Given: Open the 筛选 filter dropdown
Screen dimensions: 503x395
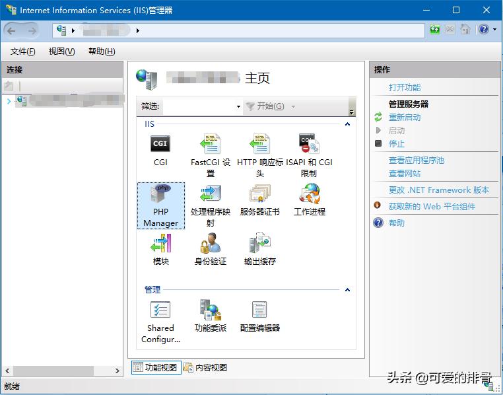Looking at the screenshot, I should pyautogui.click(x=238, y=106).
